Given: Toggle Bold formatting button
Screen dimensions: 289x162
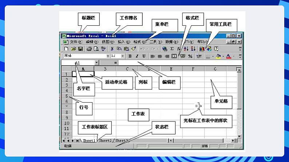Looking at the screenshot, I should click(130, 56).
